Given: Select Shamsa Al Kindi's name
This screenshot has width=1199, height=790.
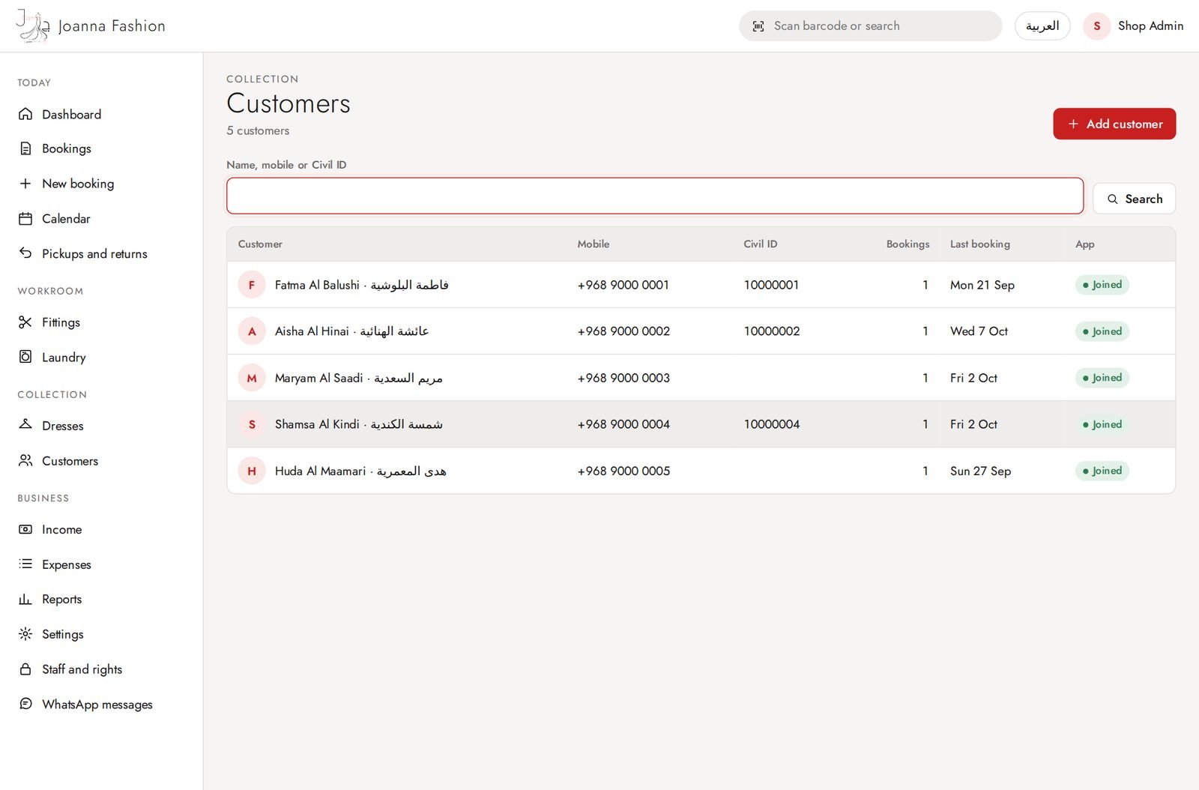Looking at the screenshot, I should (358, 424).
